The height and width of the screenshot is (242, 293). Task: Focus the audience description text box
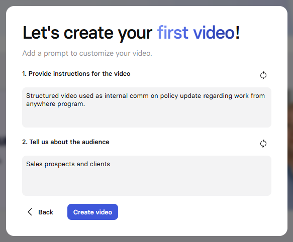(x=147, y=176)
